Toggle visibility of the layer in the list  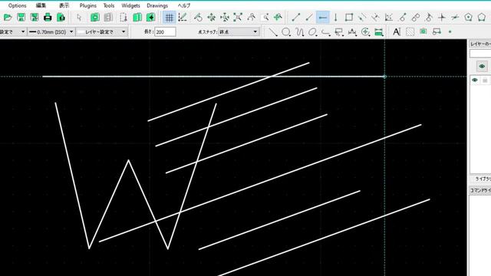pos(475,80)
